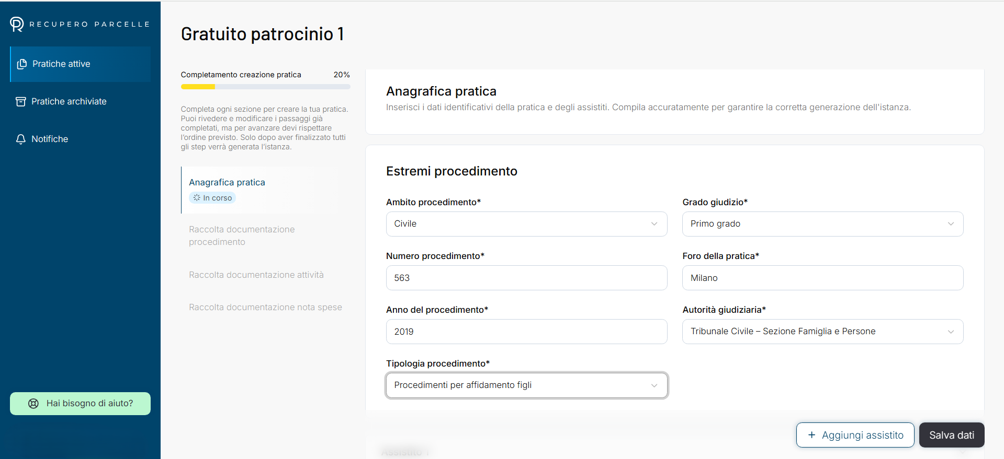Focus the Numero procedimento input field

(x=526, y=278)
